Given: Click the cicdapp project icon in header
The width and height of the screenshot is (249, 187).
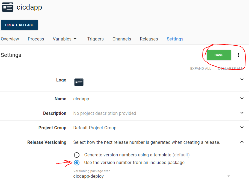Looking at the screenshot, I should pos(8,7).
